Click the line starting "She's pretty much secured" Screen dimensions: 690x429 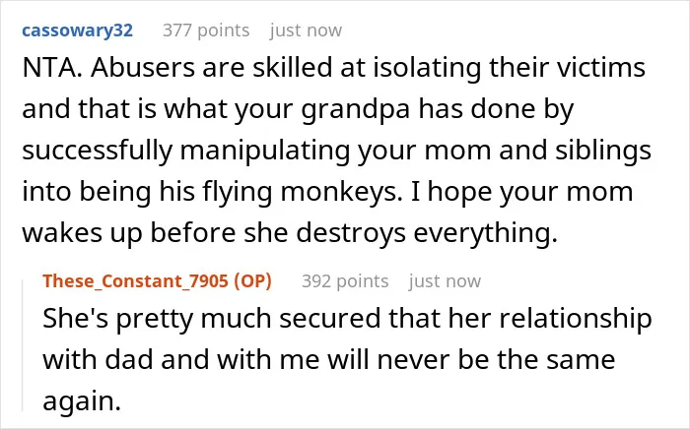[347, 319]
